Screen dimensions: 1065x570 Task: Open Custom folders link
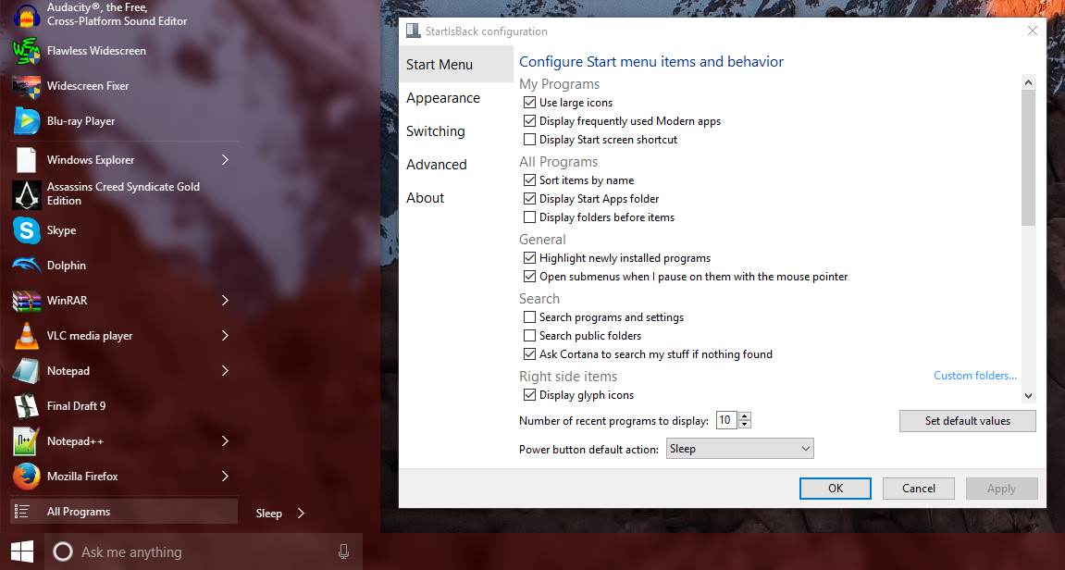974,376
